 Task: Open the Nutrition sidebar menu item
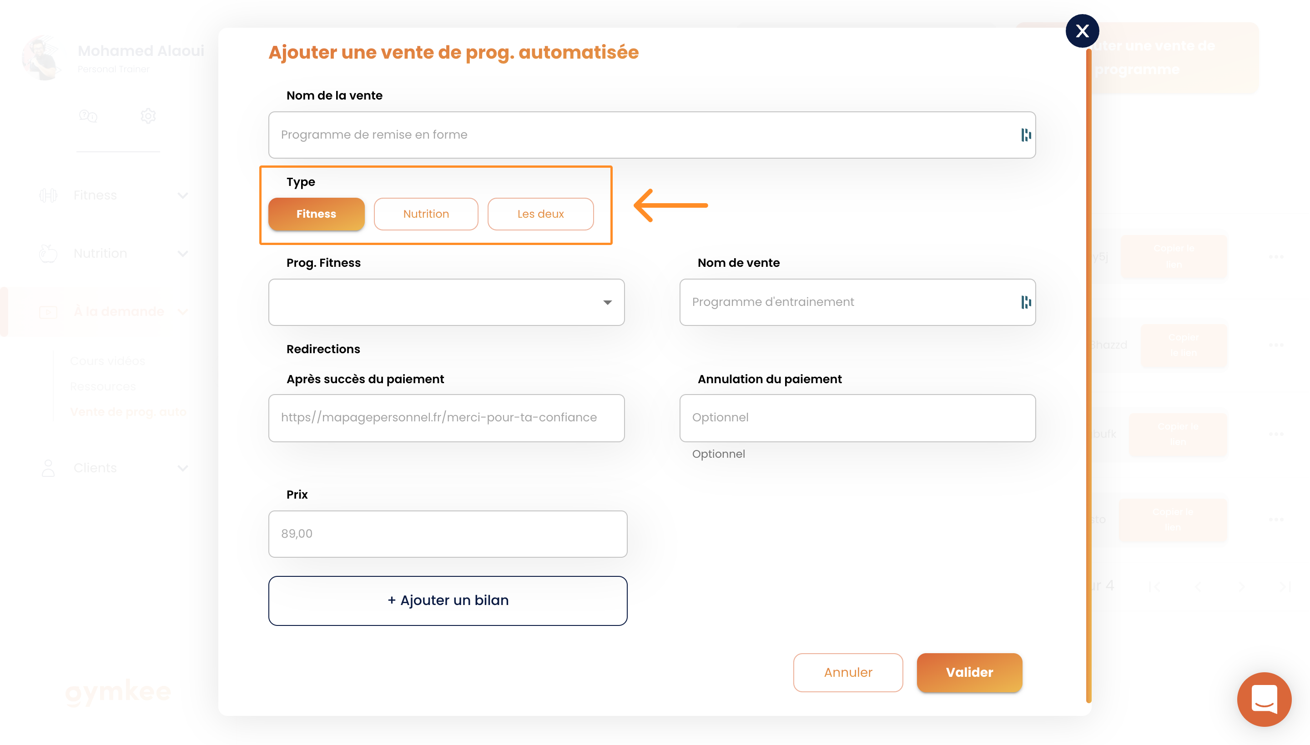101,254
